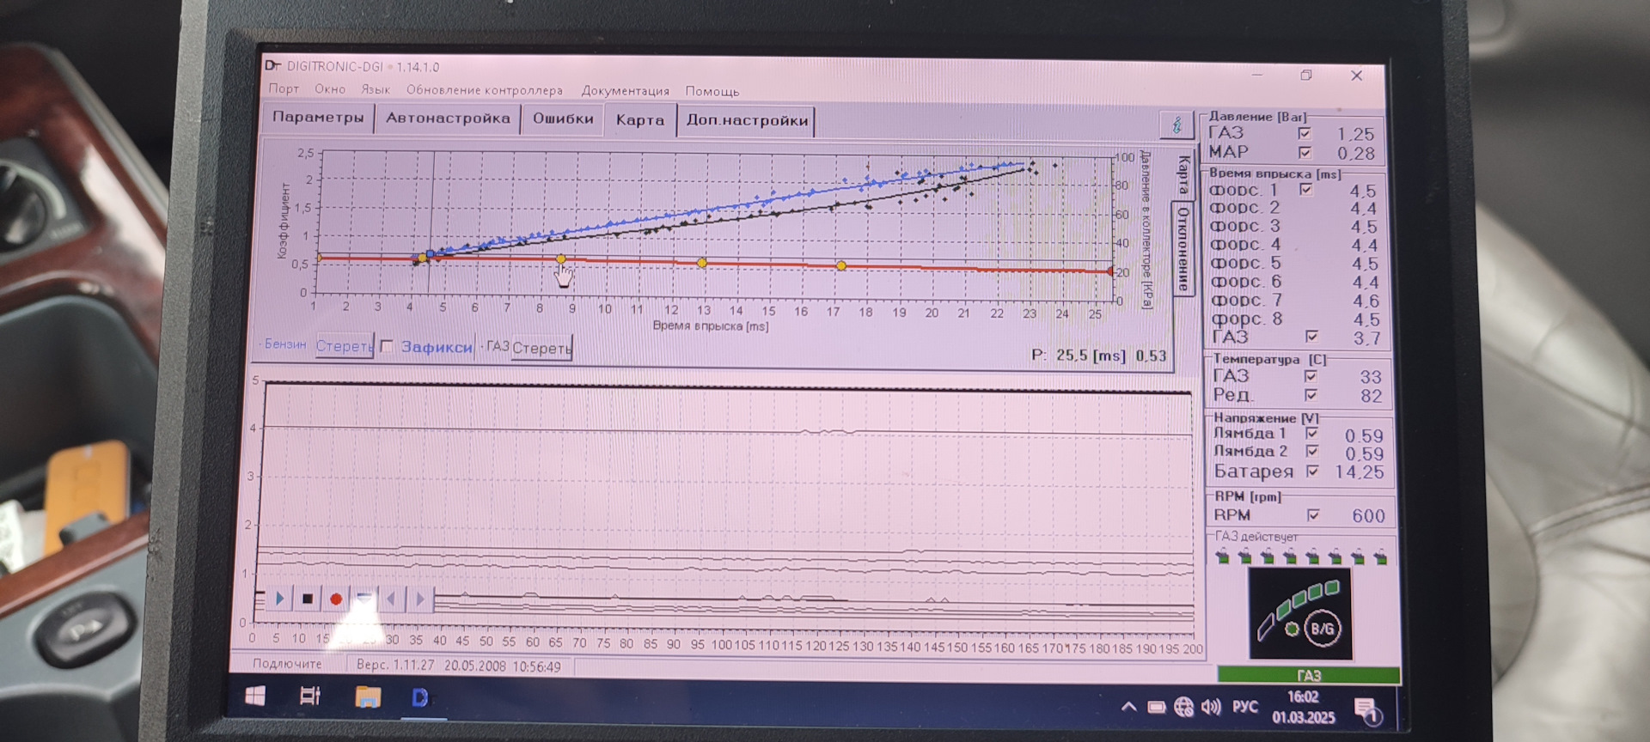Click the Digitronic app icon on the taskbar
This screenshot has height=742, width=1650.
click(420, 697)
